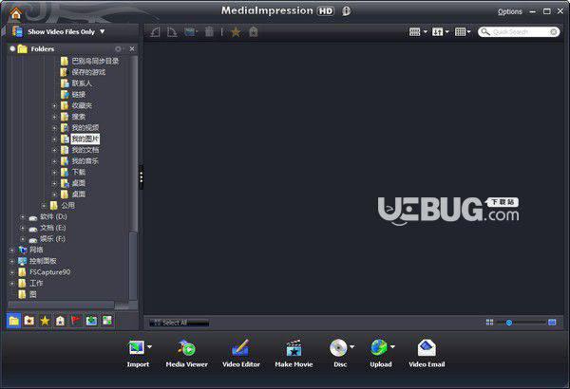Open Video Email

pyautogui.click(x=427, y=354)
